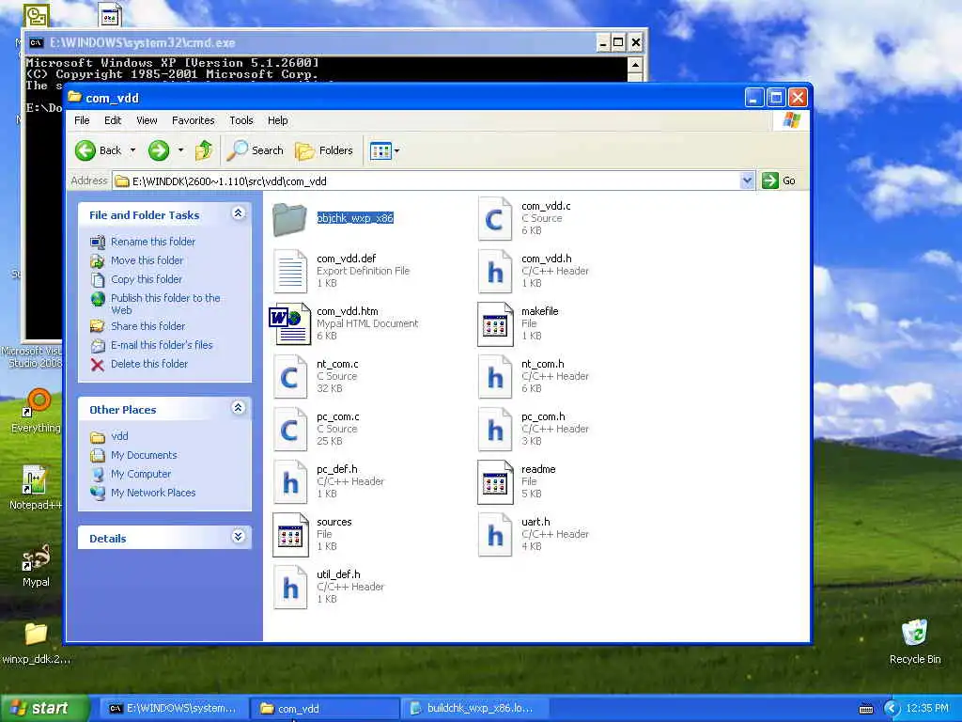Open the Start menu
962x722 pixels.
tap(44, 709)
